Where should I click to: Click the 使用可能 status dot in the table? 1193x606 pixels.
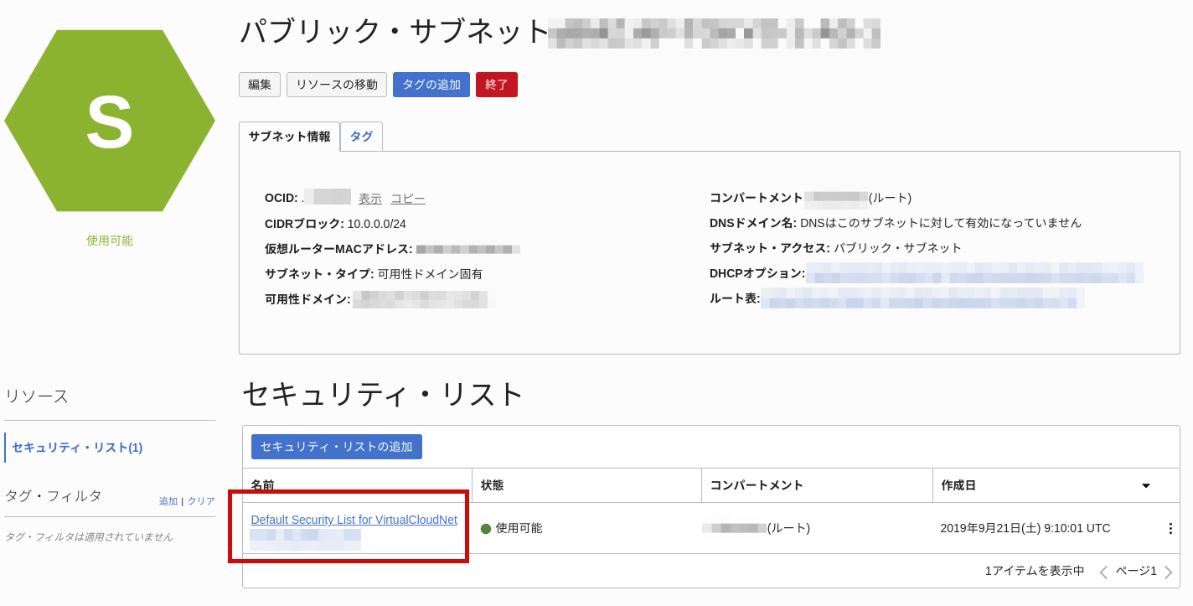point(487,528)
